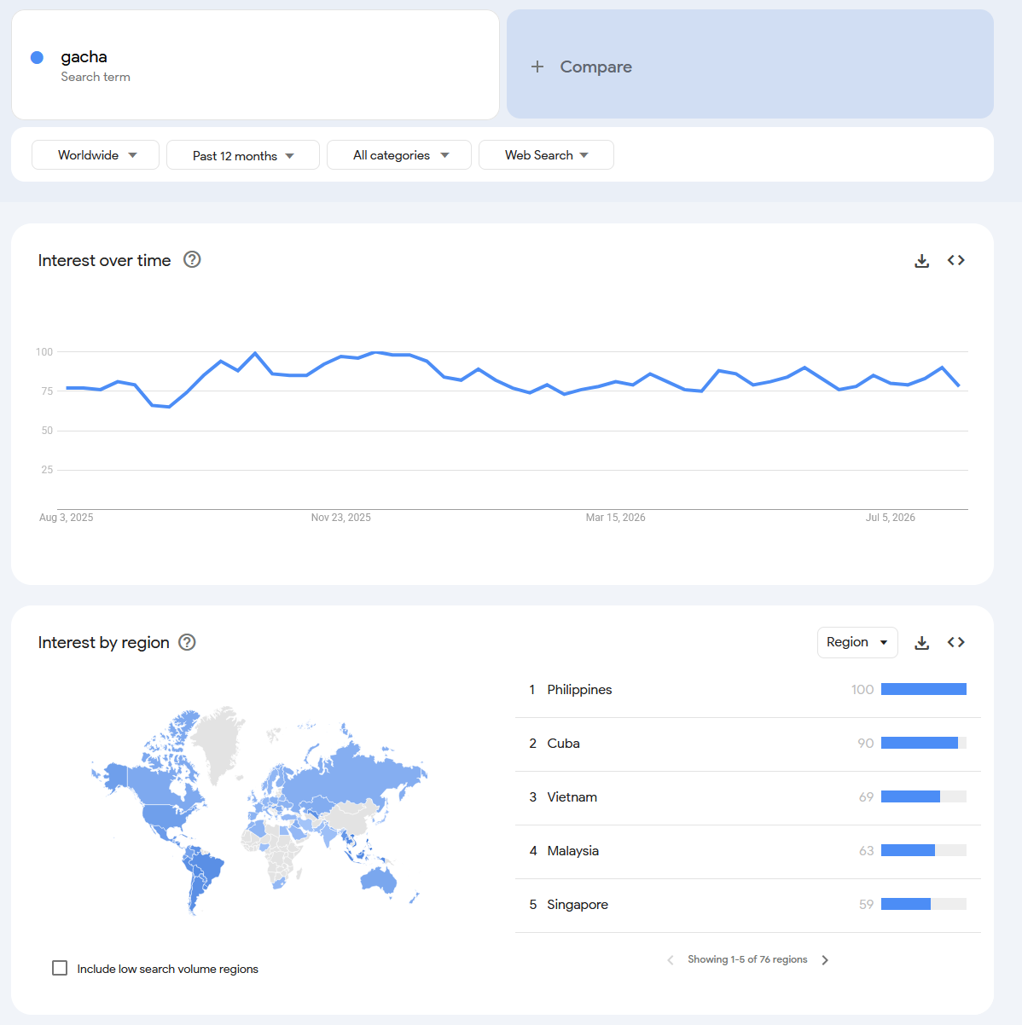
Task: Click the Mar 15, 2026 axis label
Action: pos(615,518)
